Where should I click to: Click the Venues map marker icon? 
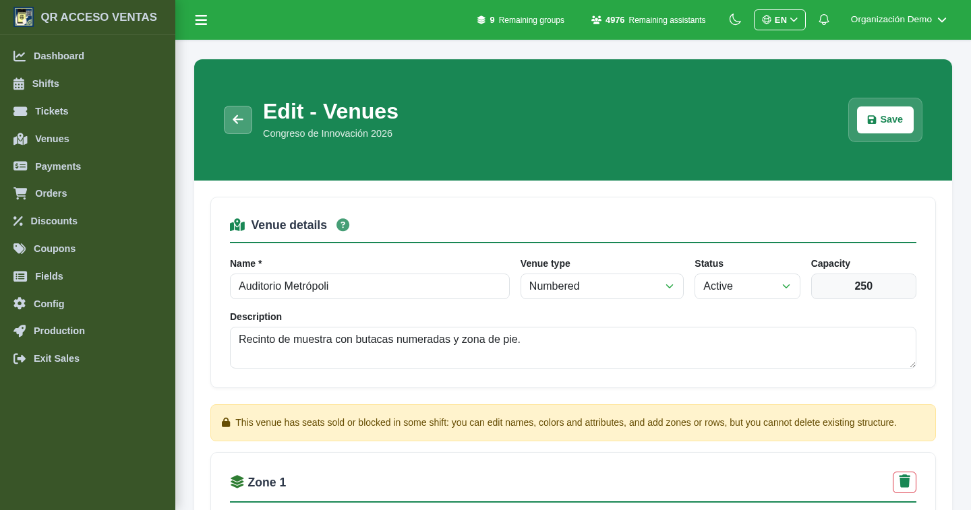point(20,139)
